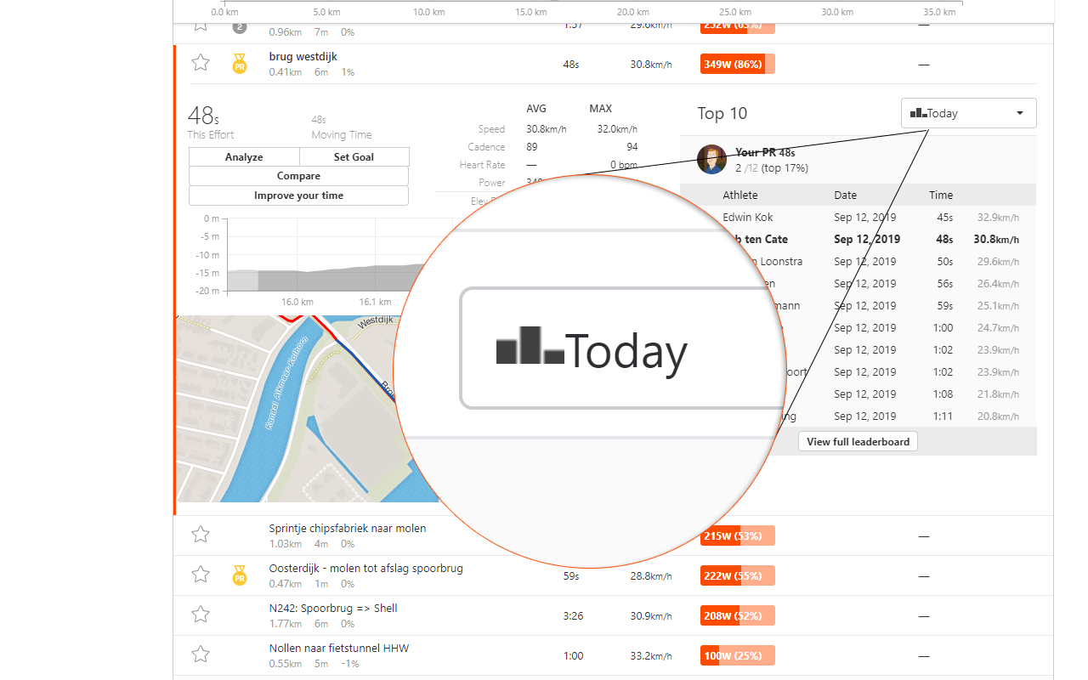Click the Set Goal button
The image size is (1088, 680).
click(354, 156)
